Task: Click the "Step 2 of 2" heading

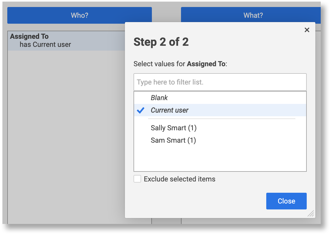Action: (x=161, y=42)
